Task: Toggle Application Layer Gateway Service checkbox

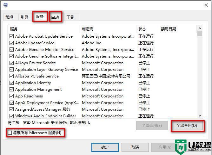Action: point(12,69)
